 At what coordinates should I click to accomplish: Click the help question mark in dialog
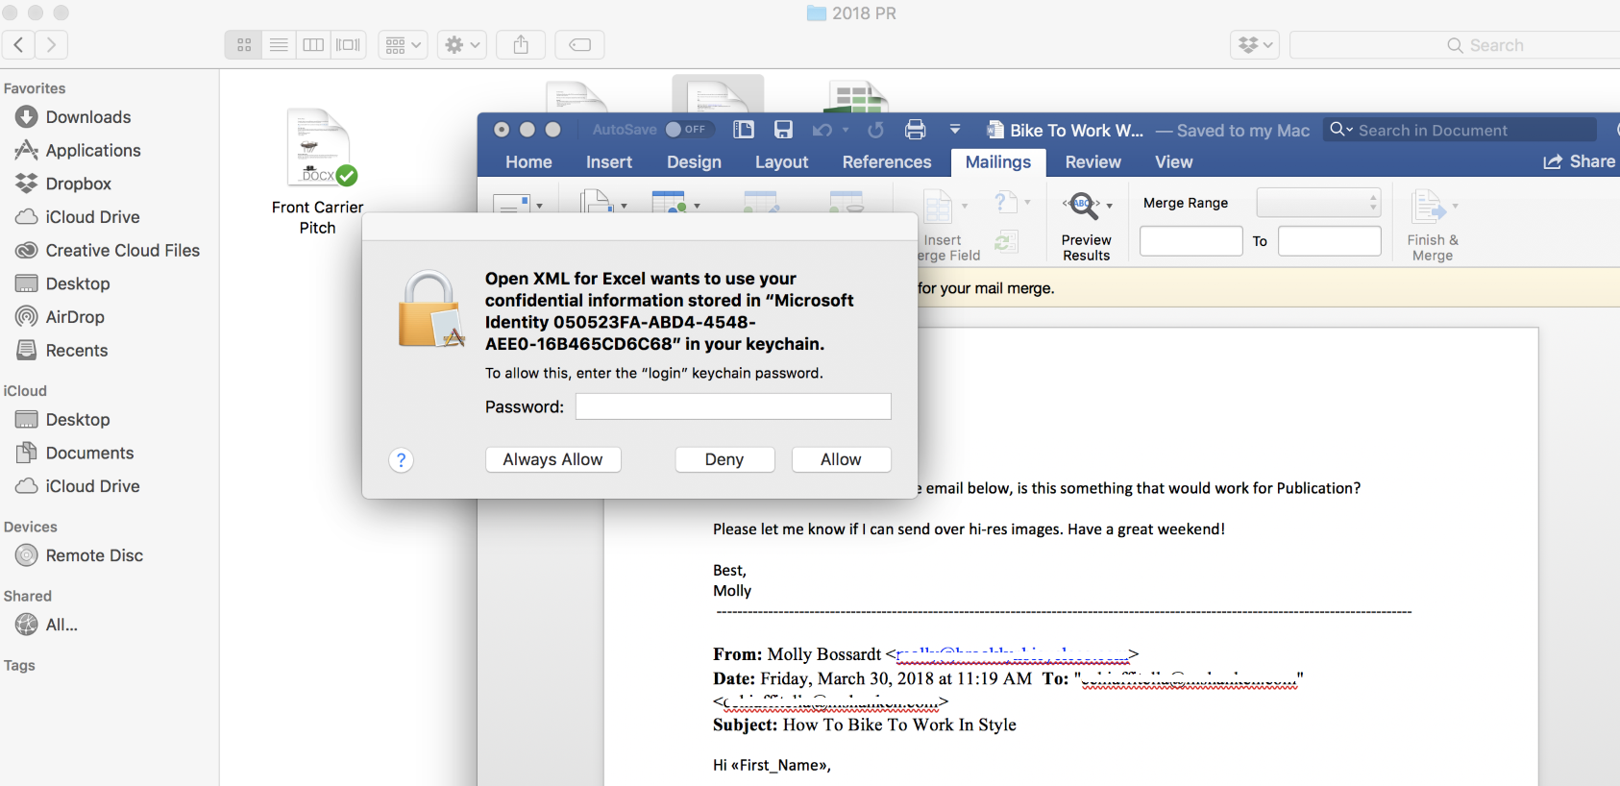[401, 460]
